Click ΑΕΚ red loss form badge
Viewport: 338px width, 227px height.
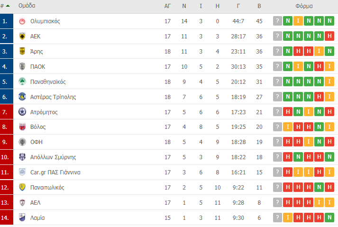tap(330, 36)
